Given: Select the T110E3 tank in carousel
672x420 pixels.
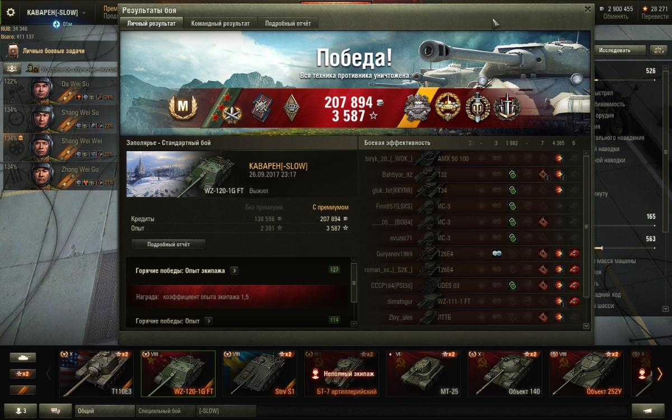Looking at the screenshot, I should pos(97,374).
